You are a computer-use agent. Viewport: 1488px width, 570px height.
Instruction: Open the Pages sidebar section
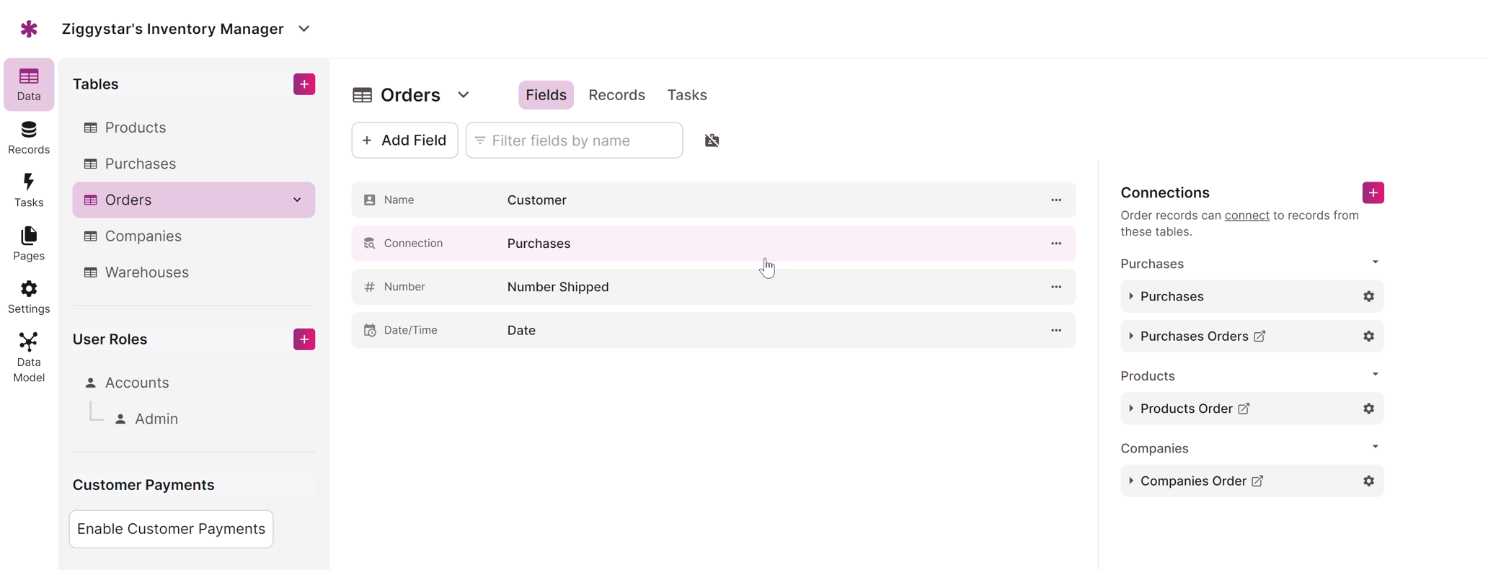click(29, 244)
